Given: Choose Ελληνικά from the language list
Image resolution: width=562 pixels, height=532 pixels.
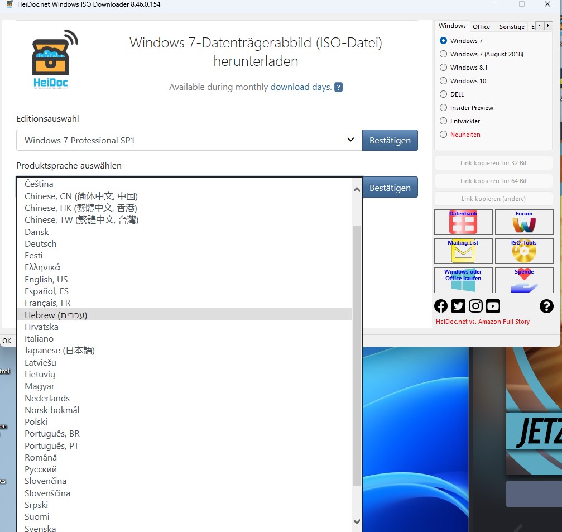Looking at the screenshot, I should pos(185,267).
